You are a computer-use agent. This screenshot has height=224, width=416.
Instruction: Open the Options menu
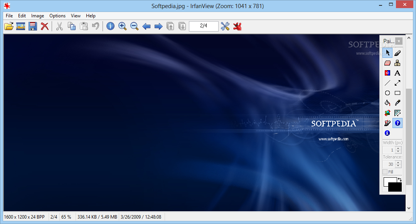tap(57, 16)
